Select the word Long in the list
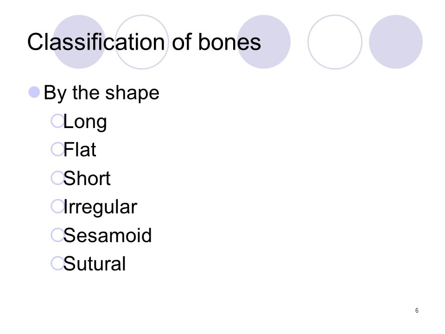The height and width of the screenshot is (334, 445). click(85, 122)
